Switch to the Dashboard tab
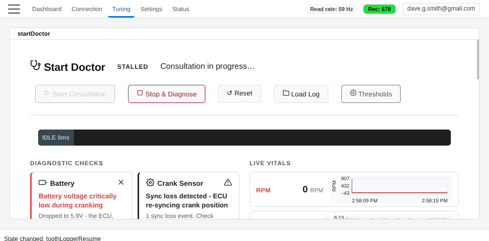 [47, 9]
